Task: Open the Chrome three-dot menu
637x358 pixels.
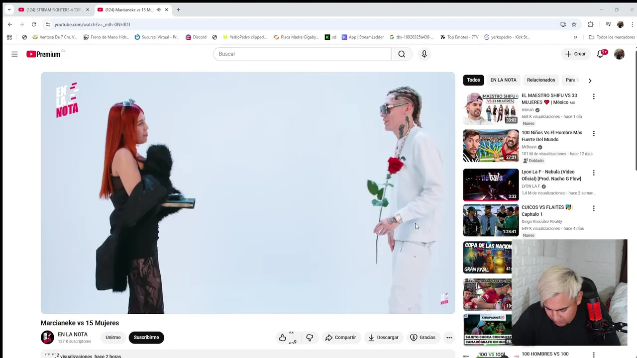Action: pyautogui.click(x=632, y=24)
